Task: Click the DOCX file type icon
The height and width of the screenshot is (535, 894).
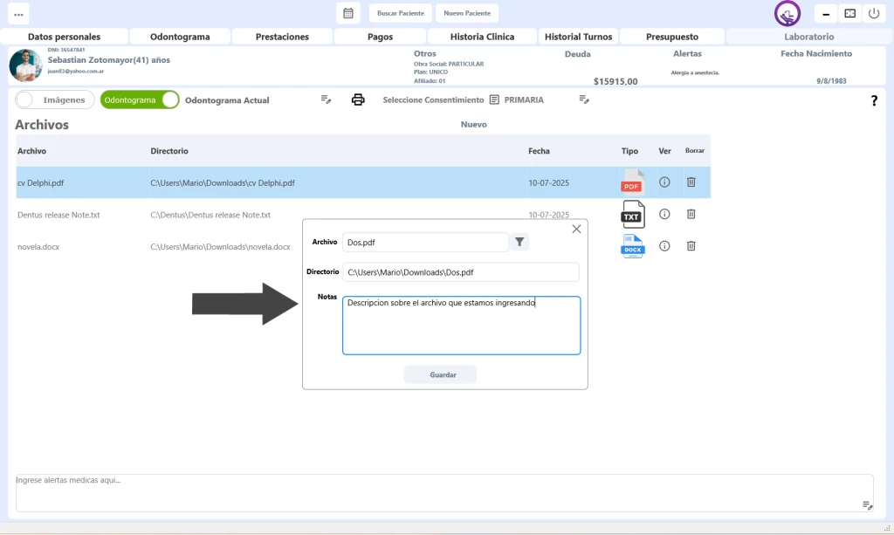Action: (632, 246)
